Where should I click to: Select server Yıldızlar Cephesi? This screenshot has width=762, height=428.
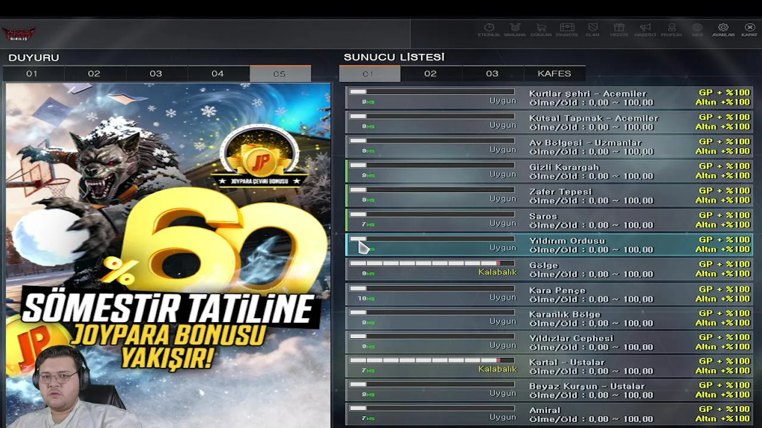[x=549, y=342]
